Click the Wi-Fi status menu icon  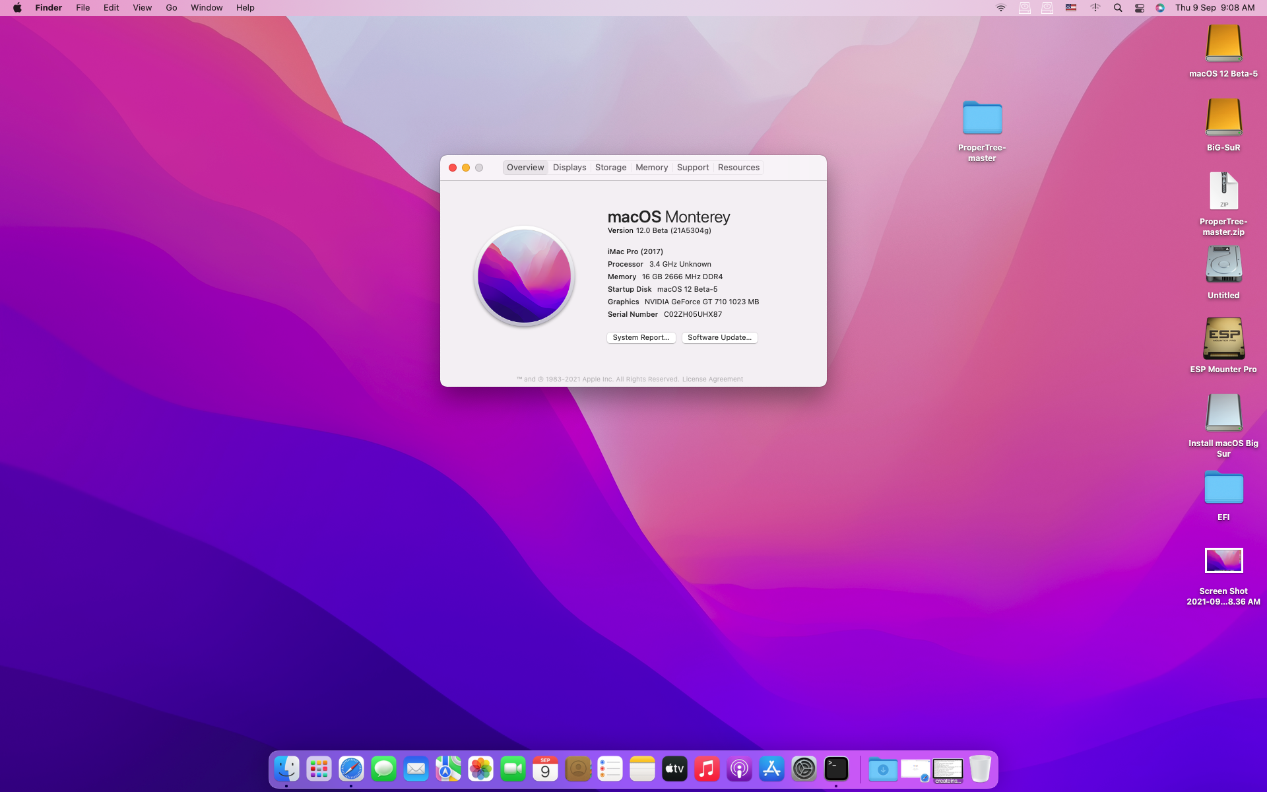[1001, 8]
